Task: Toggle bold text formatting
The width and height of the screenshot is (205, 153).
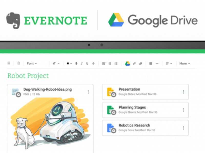Action: 76,63
